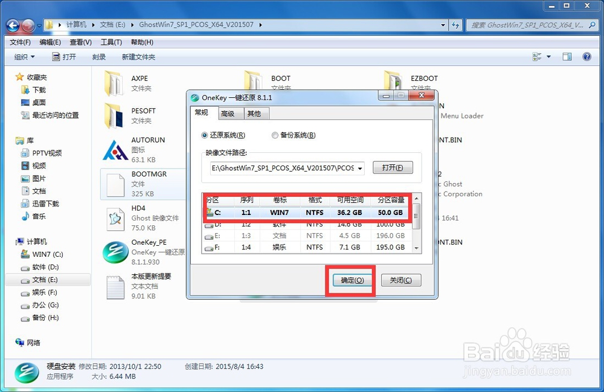This screenshot has width=604, height=392.
Task: Click 关闭(C) button in OneKey dialog
Action: pyautogui.click(x=400, y=280)
